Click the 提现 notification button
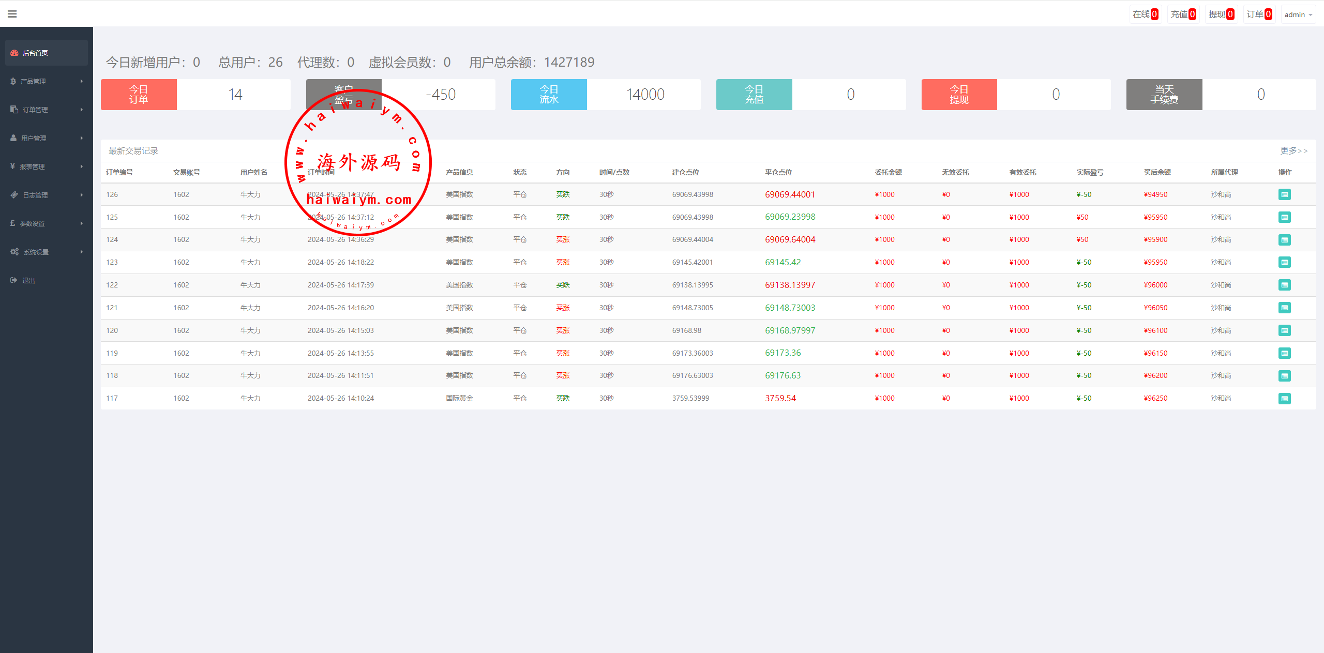The height and width of the screenshot is (653, 1324). click(1221, 14)
